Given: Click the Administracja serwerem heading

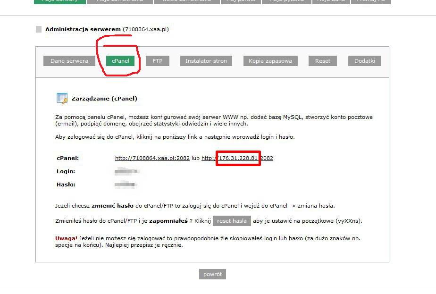Looking at the screenshot, I should [83, 29].
